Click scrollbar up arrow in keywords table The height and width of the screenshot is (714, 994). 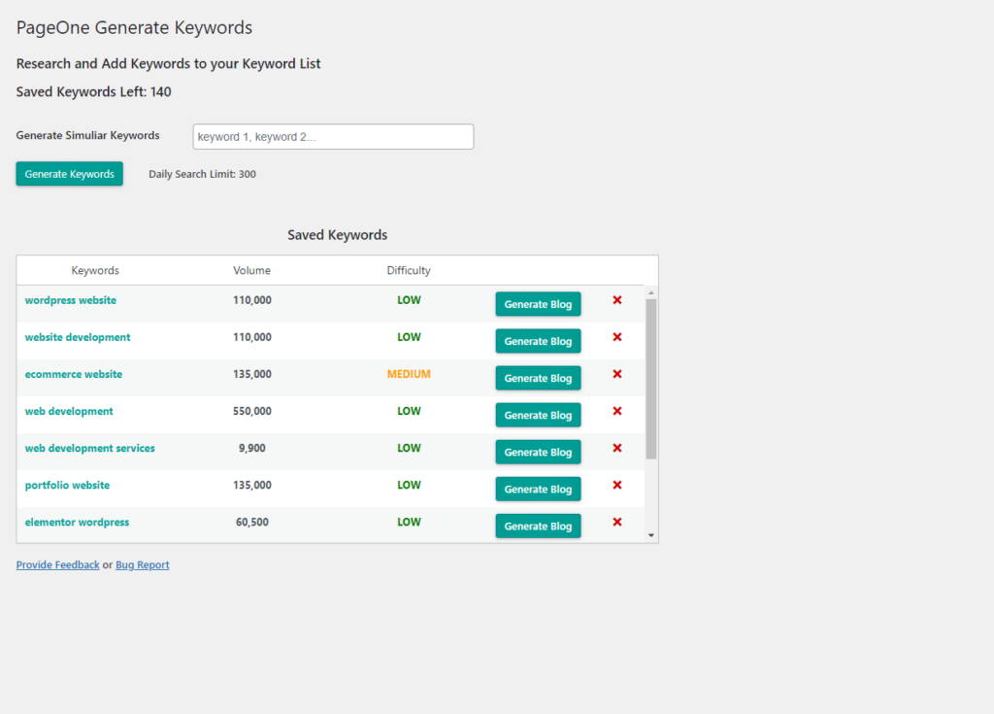(651, 292)
